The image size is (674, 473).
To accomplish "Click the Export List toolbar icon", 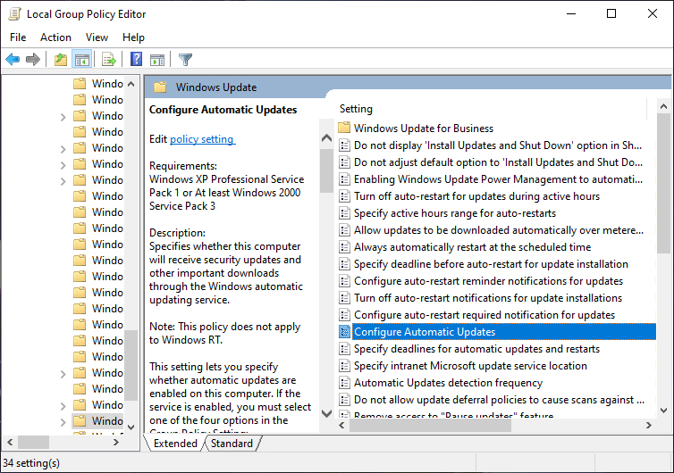I will (109, 59).
